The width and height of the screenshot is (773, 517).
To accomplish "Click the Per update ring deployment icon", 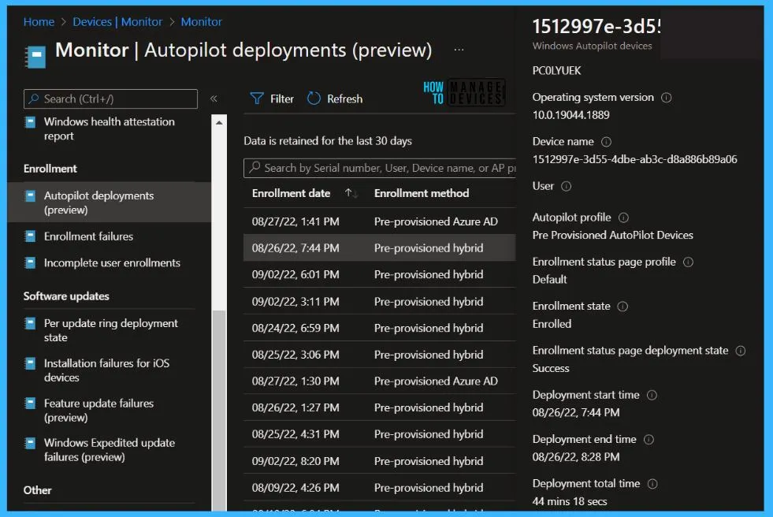I will pos(30,323).
